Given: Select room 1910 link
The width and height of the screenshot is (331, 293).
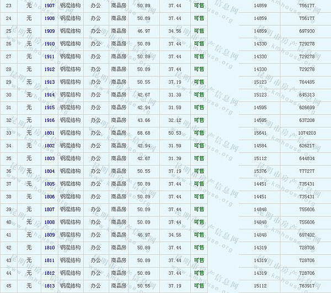Looking at the screenshot, I should point(49,44).
